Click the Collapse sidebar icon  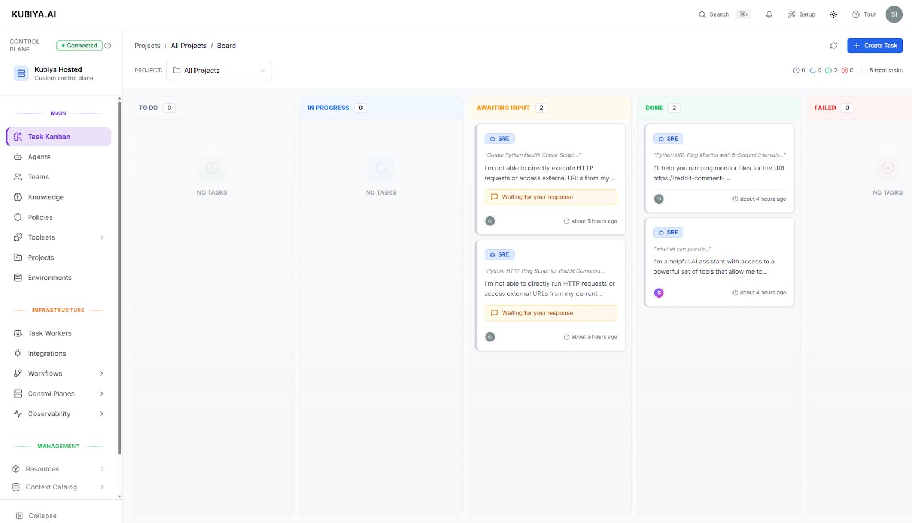pyautogui.click(x=19, y=516)
